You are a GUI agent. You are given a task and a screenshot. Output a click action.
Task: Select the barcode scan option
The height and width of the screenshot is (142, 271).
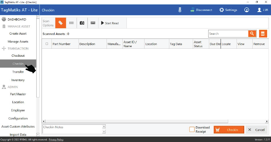[x=71, y=23]
